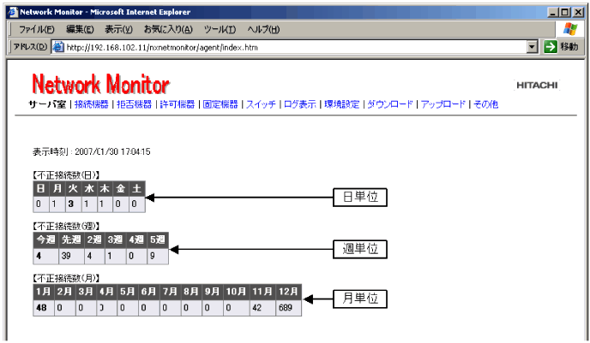Click the bold value 3 under 火
The width and height of the screenshot is (590, 343).
70,204
